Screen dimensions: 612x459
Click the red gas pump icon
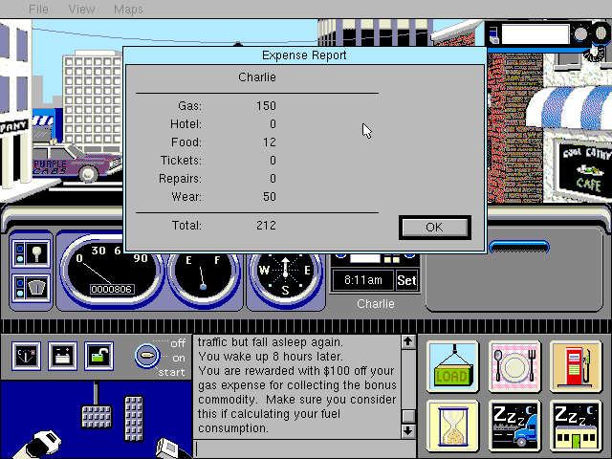(576, 366)
